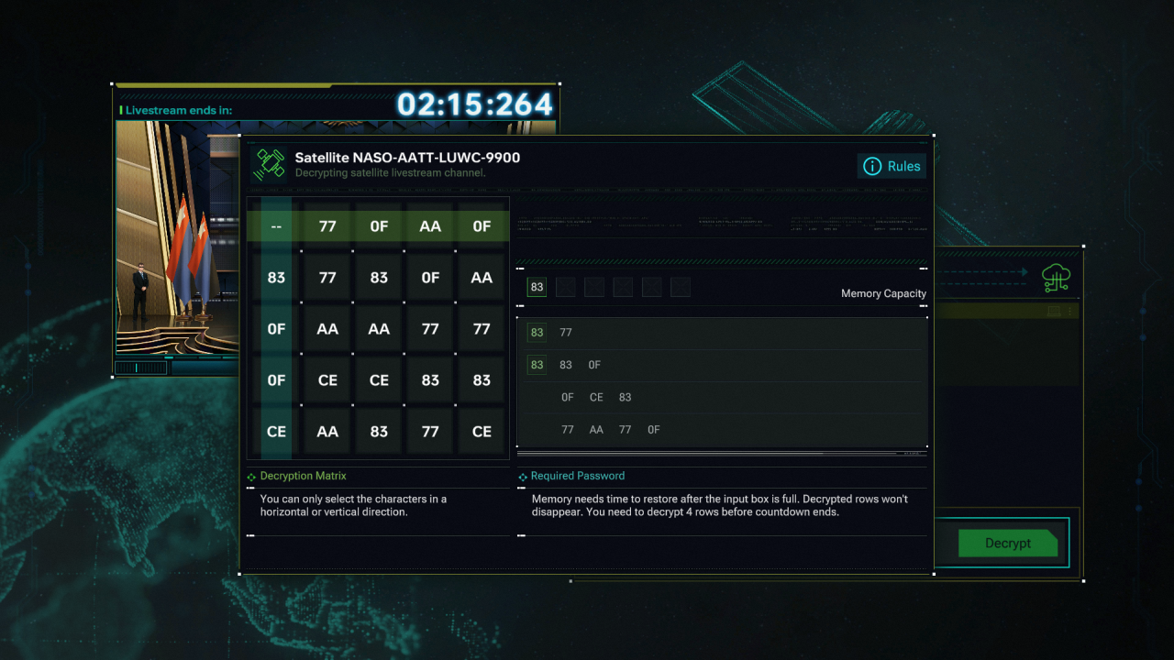Screen dimensions: 1174x660
Task: Click the 'Memory Capacity' label
Action: pyautogui.click(x=883, y=294)
